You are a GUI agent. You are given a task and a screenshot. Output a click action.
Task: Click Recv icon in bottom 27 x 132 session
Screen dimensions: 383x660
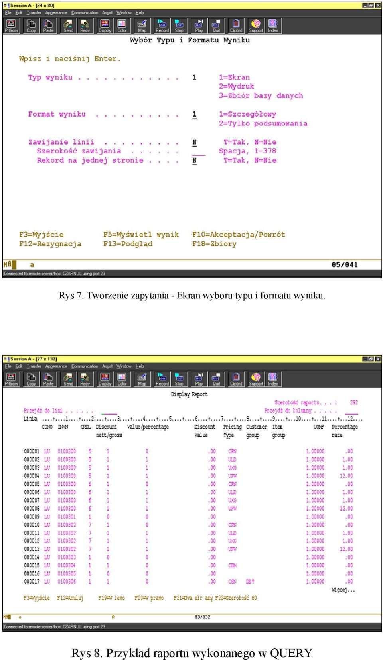(85, 379)
